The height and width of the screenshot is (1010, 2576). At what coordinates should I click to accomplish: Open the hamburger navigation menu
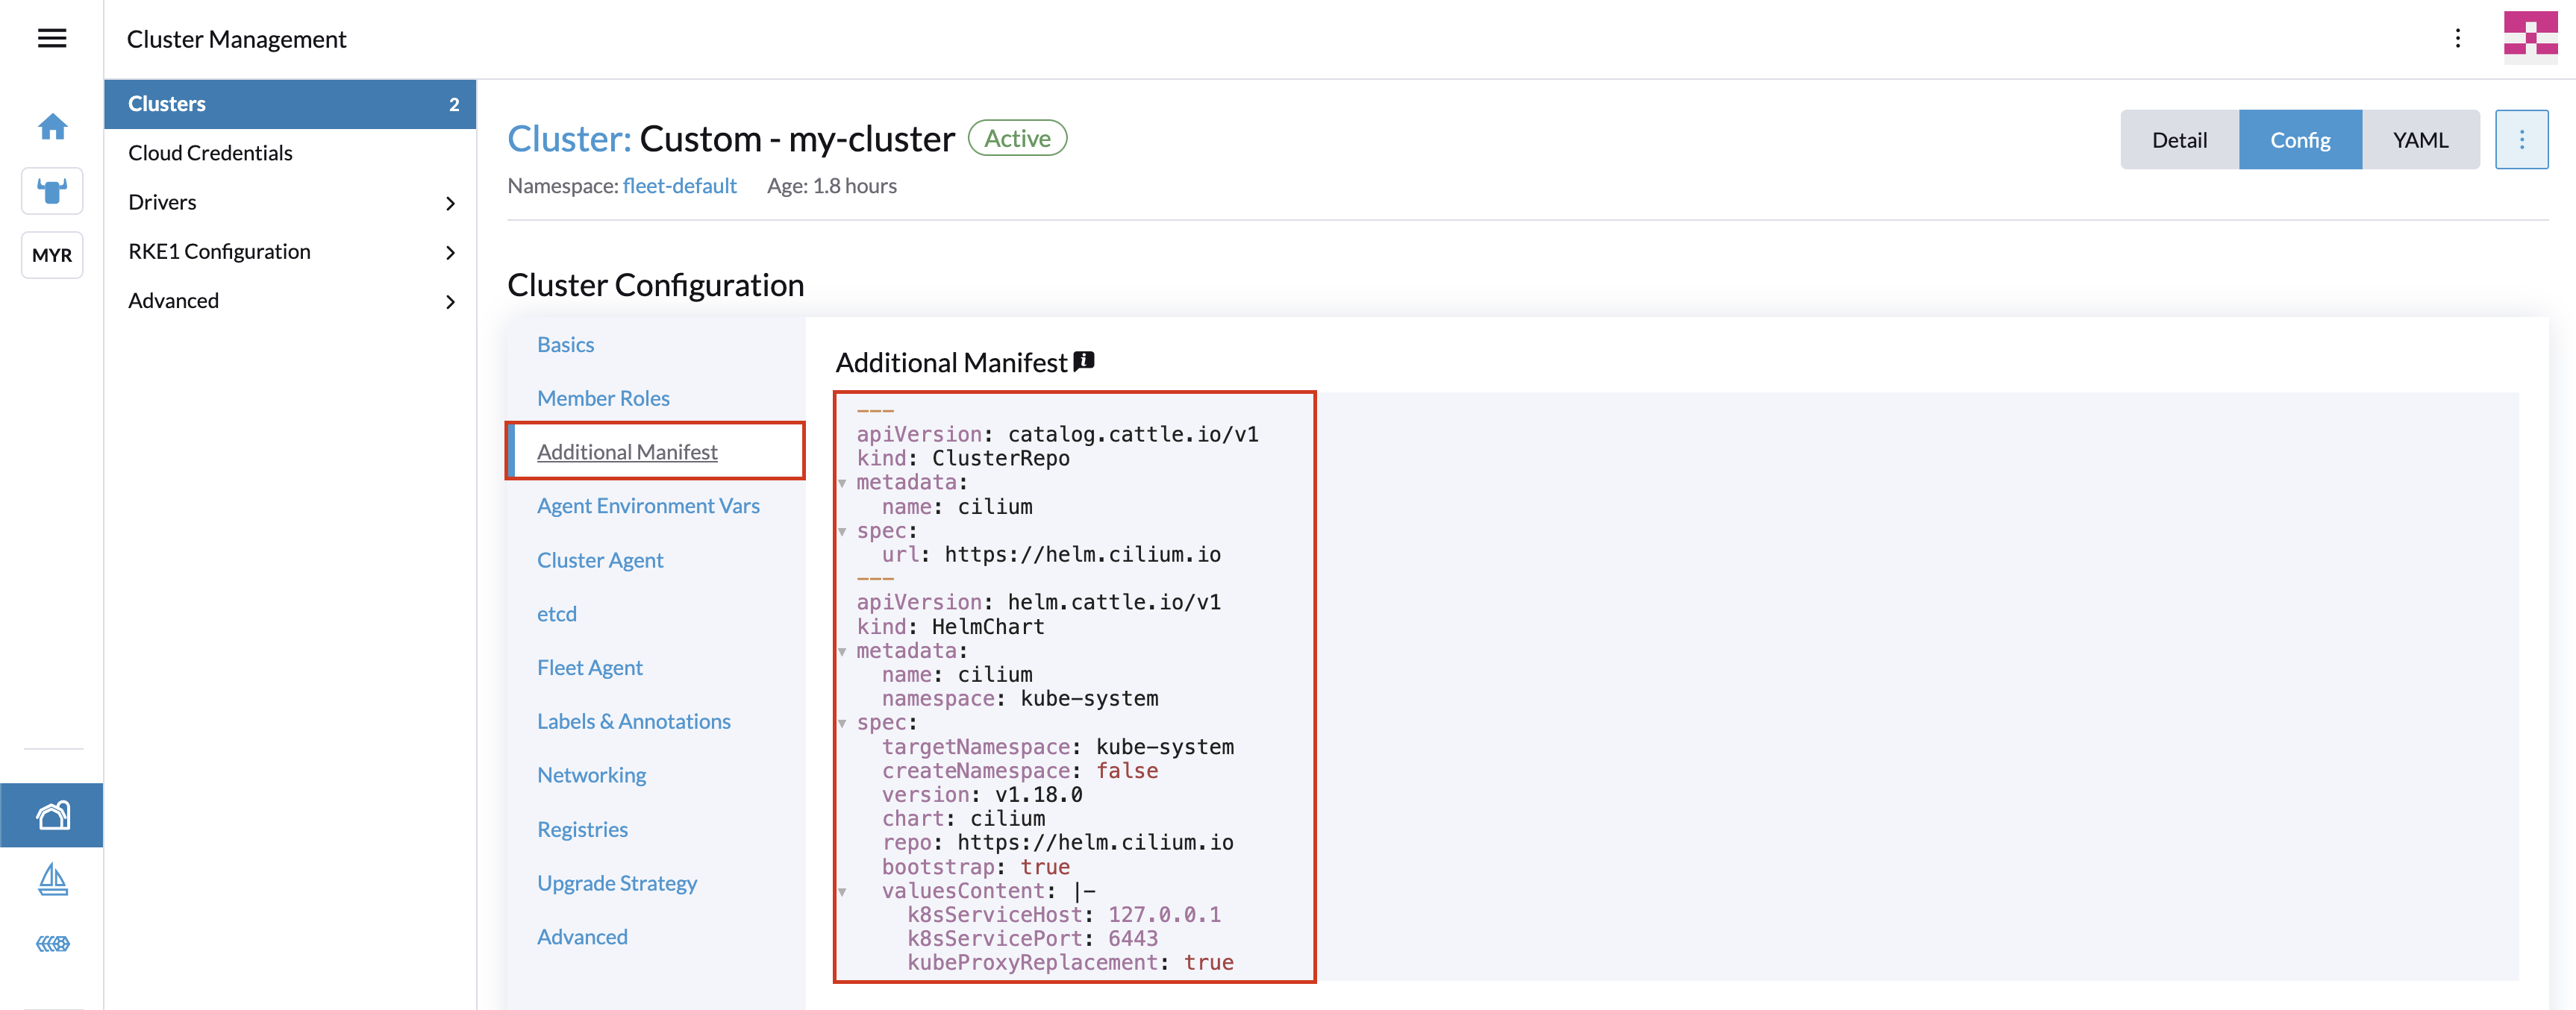tap(52, 38)
